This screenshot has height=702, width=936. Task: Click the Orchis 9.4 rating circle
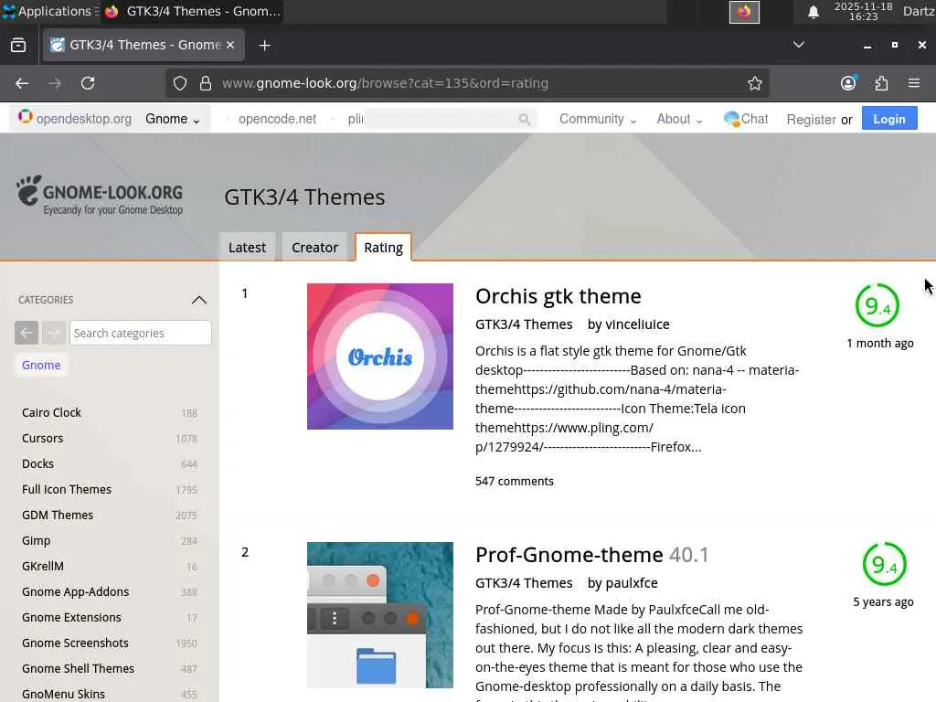point(877,305)
